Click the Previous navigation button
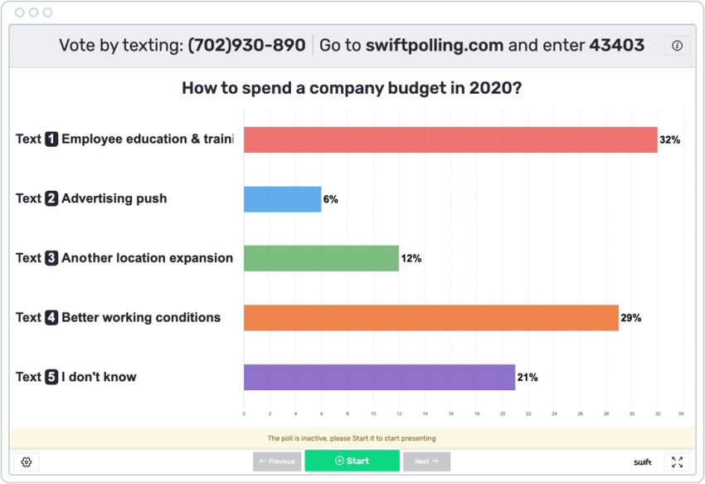Viewport: 705px width, 484px height. 277,461
